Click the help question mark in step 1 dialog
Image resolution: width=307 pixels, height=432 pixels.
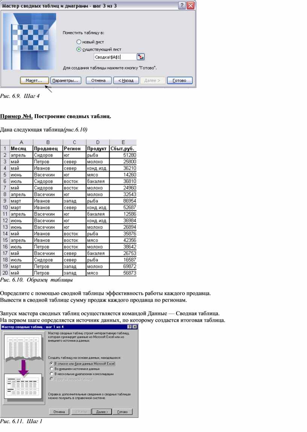tap(129, 327)
